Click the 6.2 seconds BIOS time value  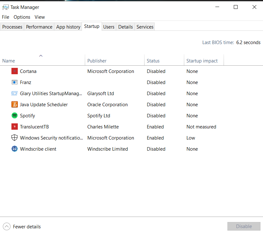pos(248,42)
